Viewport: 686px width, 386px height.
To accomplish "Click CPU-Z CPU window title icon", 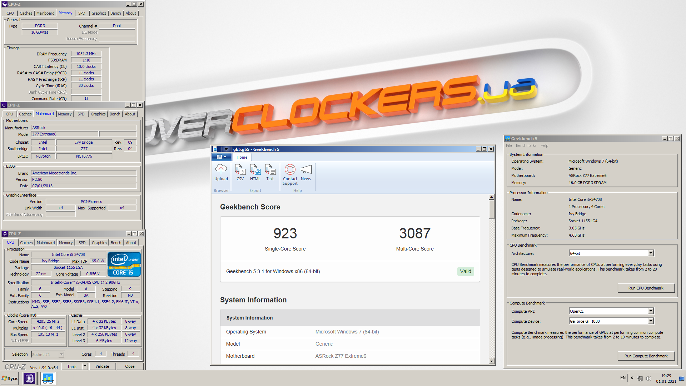I will [5, 234].
